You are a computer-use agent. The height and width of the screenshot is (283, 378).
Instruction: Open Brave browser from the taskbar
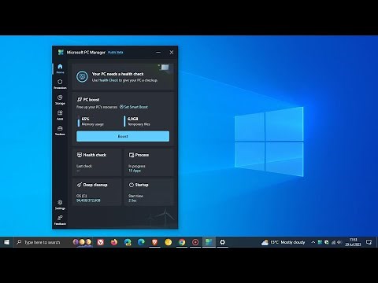(154, 242)
